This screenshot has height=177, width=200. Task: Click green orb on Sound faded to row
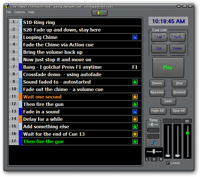click(x=135, y=82)
